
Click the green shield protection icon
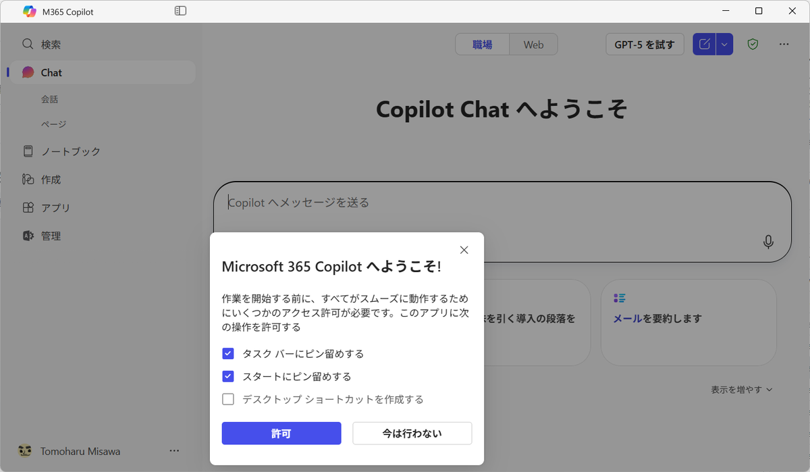[753, 45]
